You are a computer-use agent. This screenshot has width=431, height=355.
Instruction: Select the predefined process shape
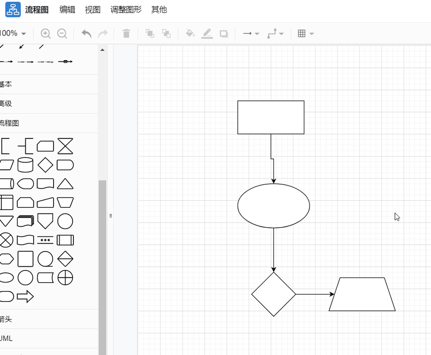coord(65,240)
